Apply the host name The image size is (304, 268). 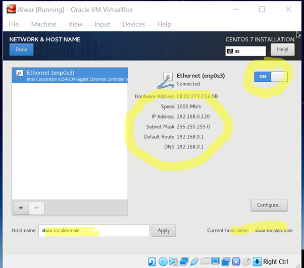click(x=164, y=230)
